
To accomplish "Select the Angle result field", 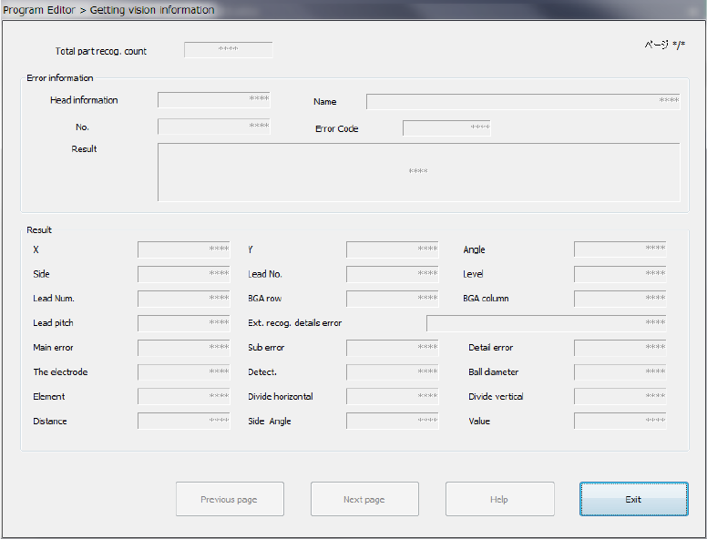I will click(x=620, y=249).
